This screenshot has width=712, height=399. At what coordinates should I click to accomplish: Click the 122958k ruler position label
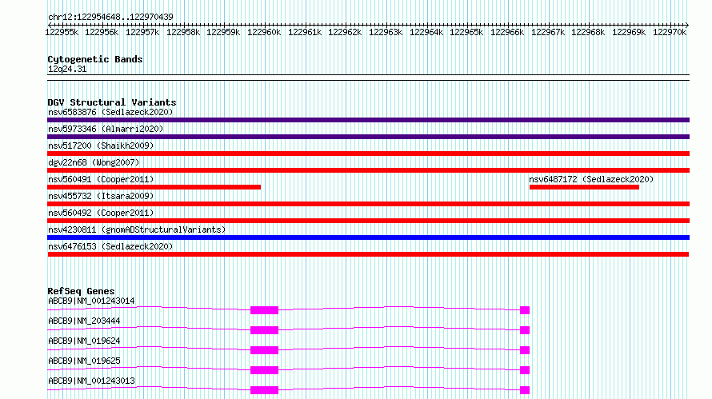click(183, 32)
